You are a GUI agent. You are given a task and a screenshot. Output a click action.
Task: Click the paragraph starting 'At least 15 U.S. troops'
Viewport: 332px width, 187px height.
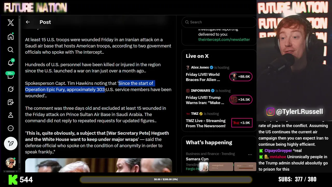(98, 46)
